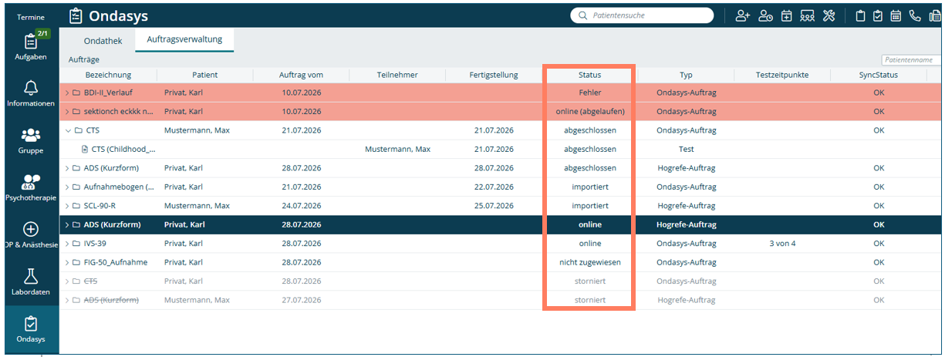Click folder icon of SCL-90-R
Viewport: 945px width, 357px height.
(x=77, y=206)
